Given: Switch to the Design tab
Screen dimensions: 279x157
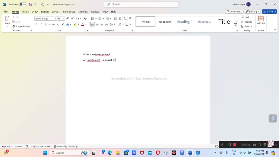Looking at the screenshot, I should (x=45, y=11).
